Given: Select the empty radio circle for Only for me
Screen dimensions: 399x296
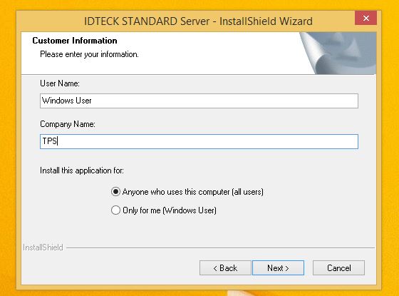Looking at the screenshot, I should (115, 210).
